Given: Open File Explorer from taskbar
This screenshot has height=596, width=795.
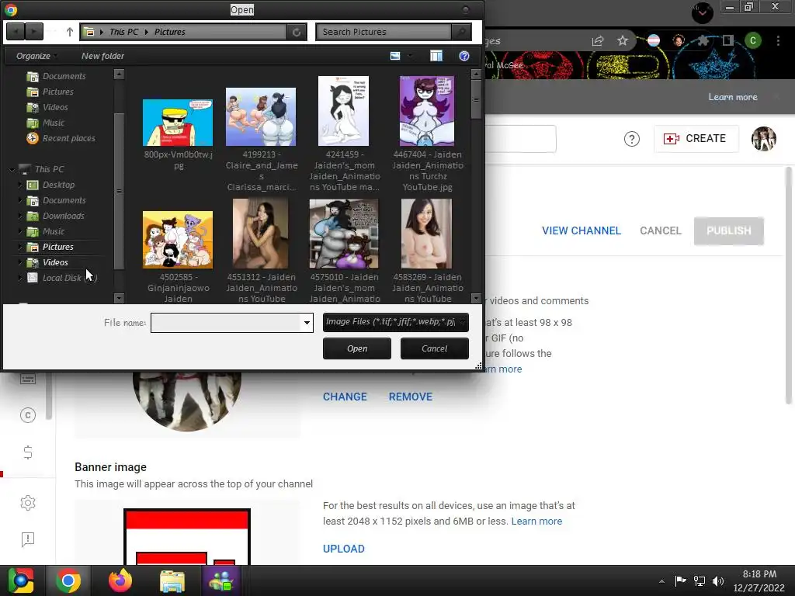Looking at the screenshot, I should point(172,580).
